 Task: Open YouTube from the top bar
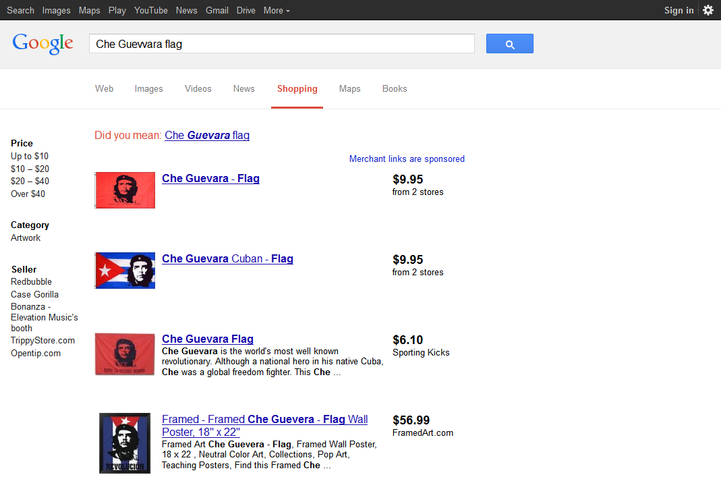tap(151, 10)
